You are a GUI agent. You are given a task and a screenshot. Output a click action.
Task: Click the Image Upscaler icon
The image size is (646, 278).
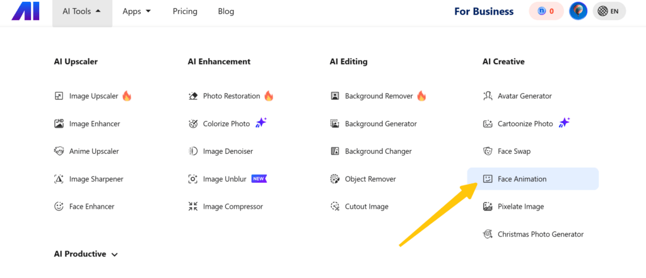pyautogui.click(x=59, y=96)
